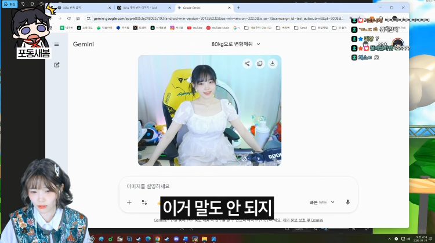The height and width of the screenshot is (243, 435).
Task: Open the Gemini hamburger main menu
Action: 57,45
